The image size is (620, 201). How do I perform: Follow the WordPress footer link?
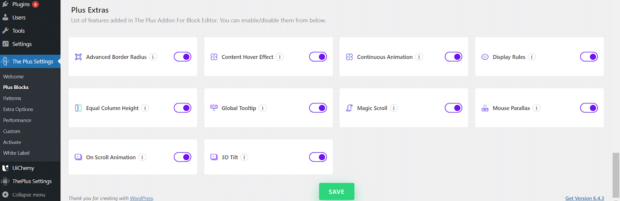pyautogui.click(x=141, y=198)
